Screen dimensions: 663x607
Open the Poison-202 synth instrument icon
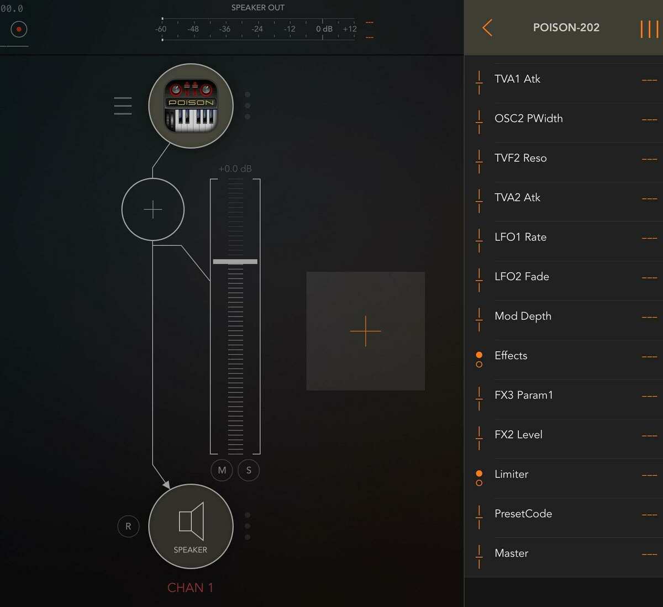tap(191, 105)
